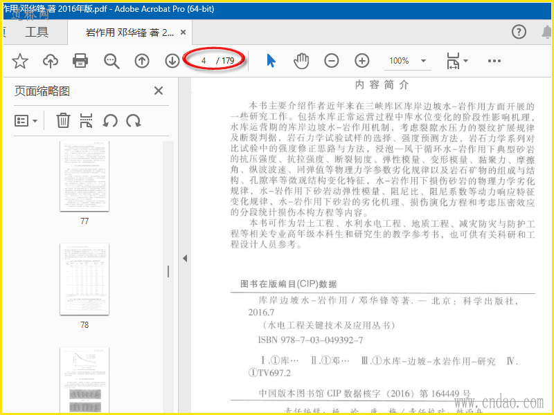The height and width of the screenshot is (415, 554).
Task: Close the 页面缩略图 panel
Action: pos(159,91)
